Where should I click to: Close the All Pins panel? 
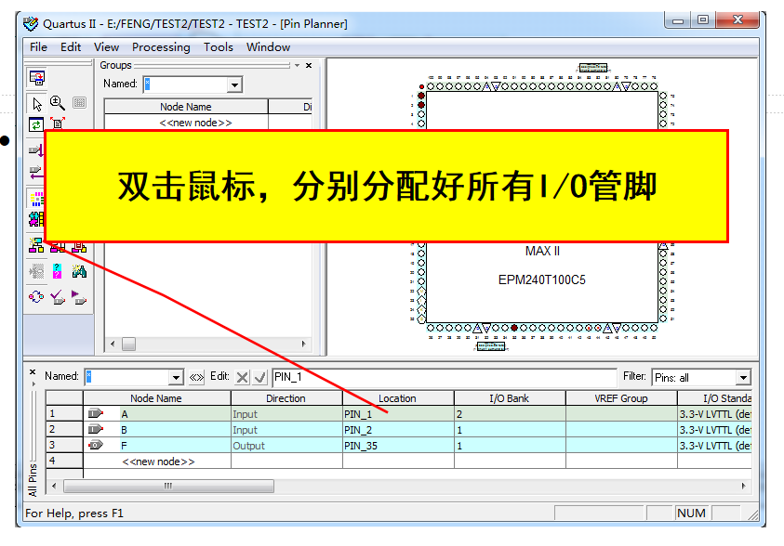[x=33, y=371]
